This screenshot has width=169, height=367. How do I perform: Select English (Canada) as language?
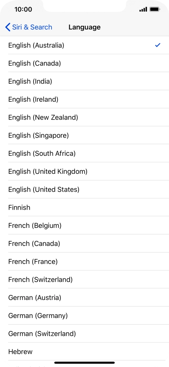coord(84,63)
